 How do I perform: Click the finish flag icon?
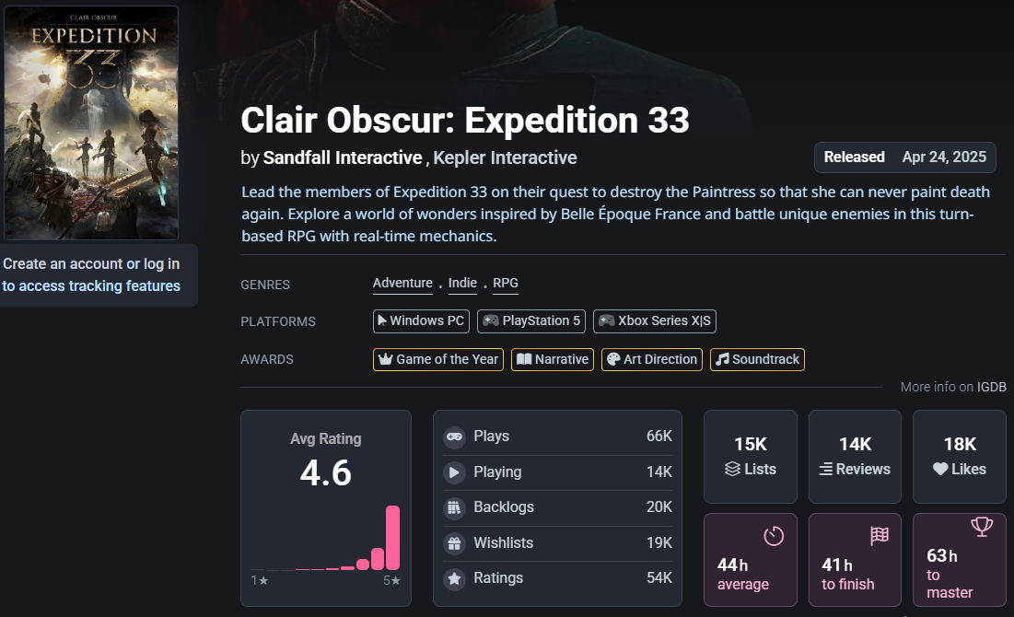(x=879, y=535)
